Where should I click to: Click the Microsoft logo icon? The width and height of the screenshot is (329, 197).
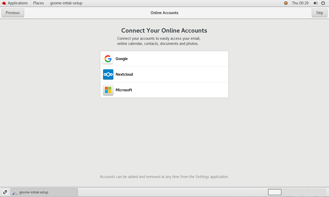(x=108, y=90)
